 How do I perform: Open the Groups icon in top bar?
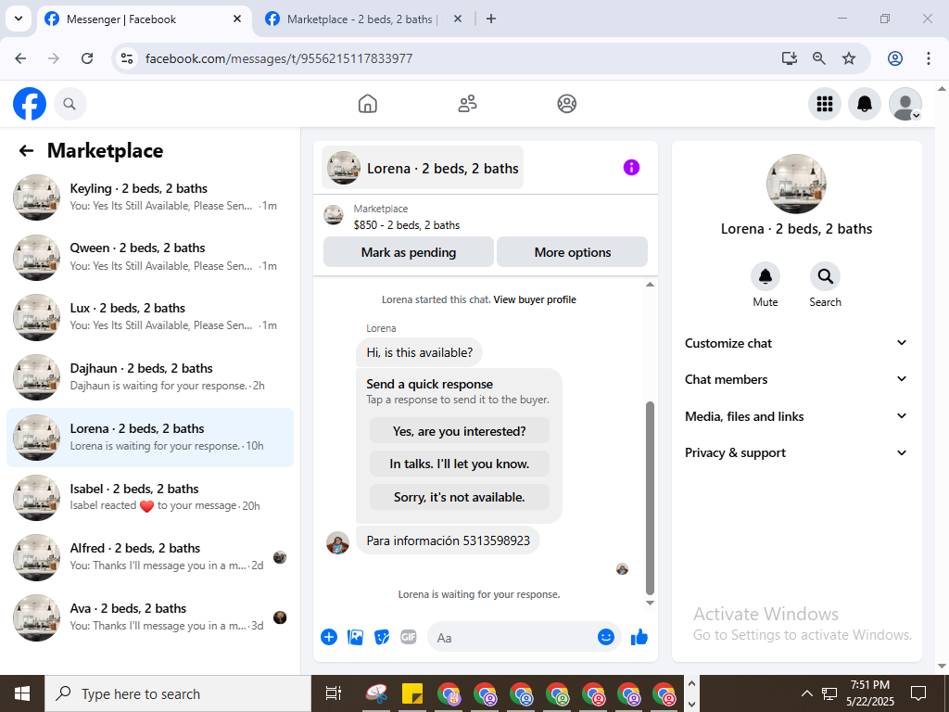[x=566, y=104]
